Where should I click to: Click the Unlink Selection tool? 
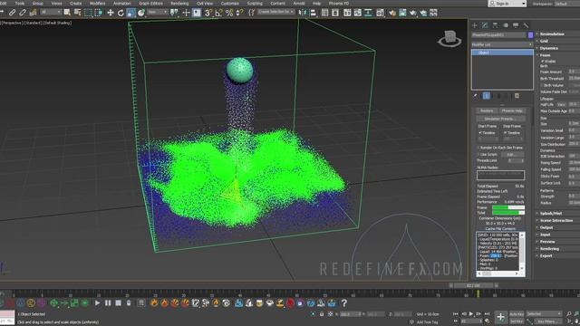point(23,13)
